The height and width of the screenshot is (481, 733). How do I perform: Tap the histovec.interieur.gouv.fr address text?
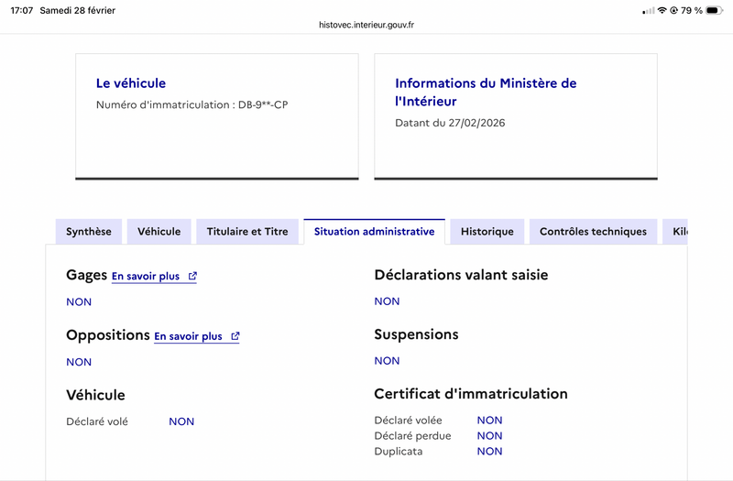click(x=366, y=26)
